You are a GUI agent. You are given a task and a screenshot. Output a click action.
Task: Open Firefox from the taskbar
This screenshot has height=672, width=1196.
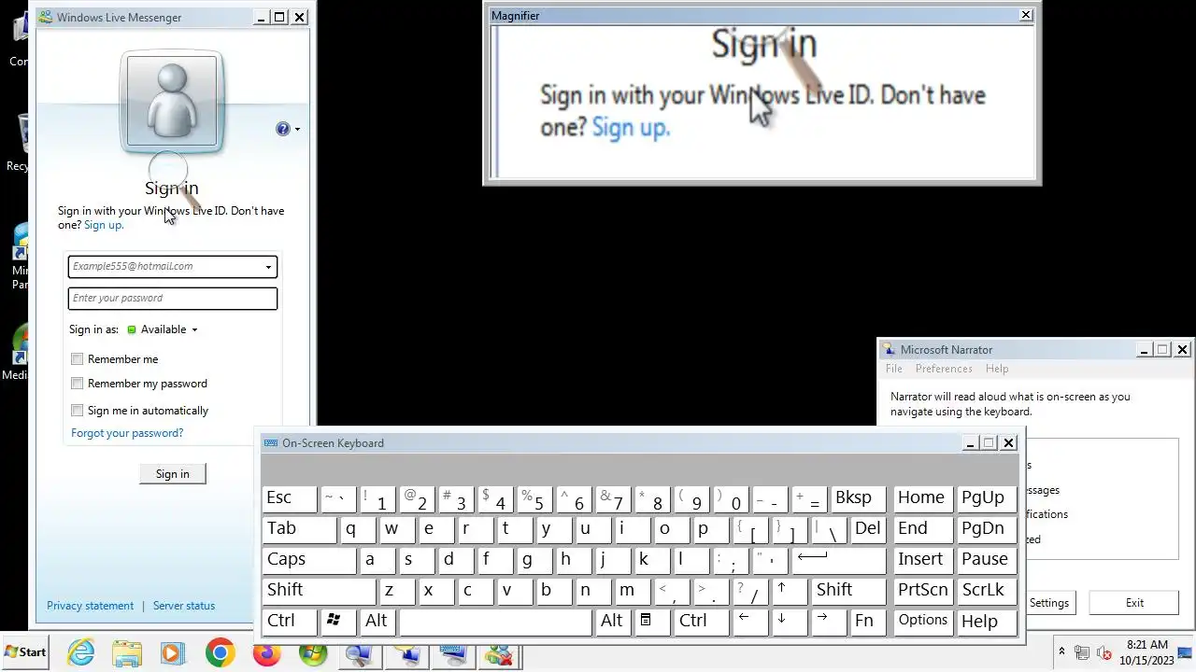266,653
